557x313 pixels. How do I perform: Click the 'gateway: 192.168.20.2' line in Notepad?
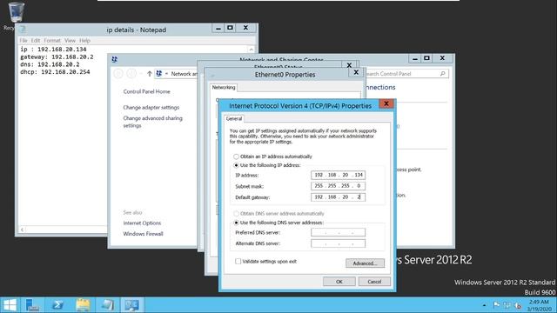click(57, 57)
